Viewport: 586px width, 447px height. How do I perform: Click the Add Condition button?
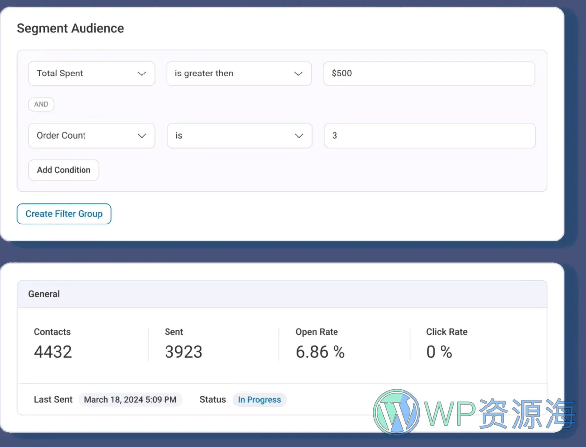[x=63, y=170]
